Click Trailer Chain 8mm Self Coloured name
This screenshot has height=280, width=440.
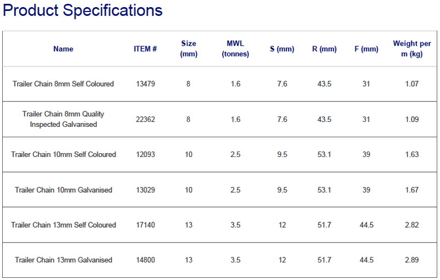click(63, 83)
